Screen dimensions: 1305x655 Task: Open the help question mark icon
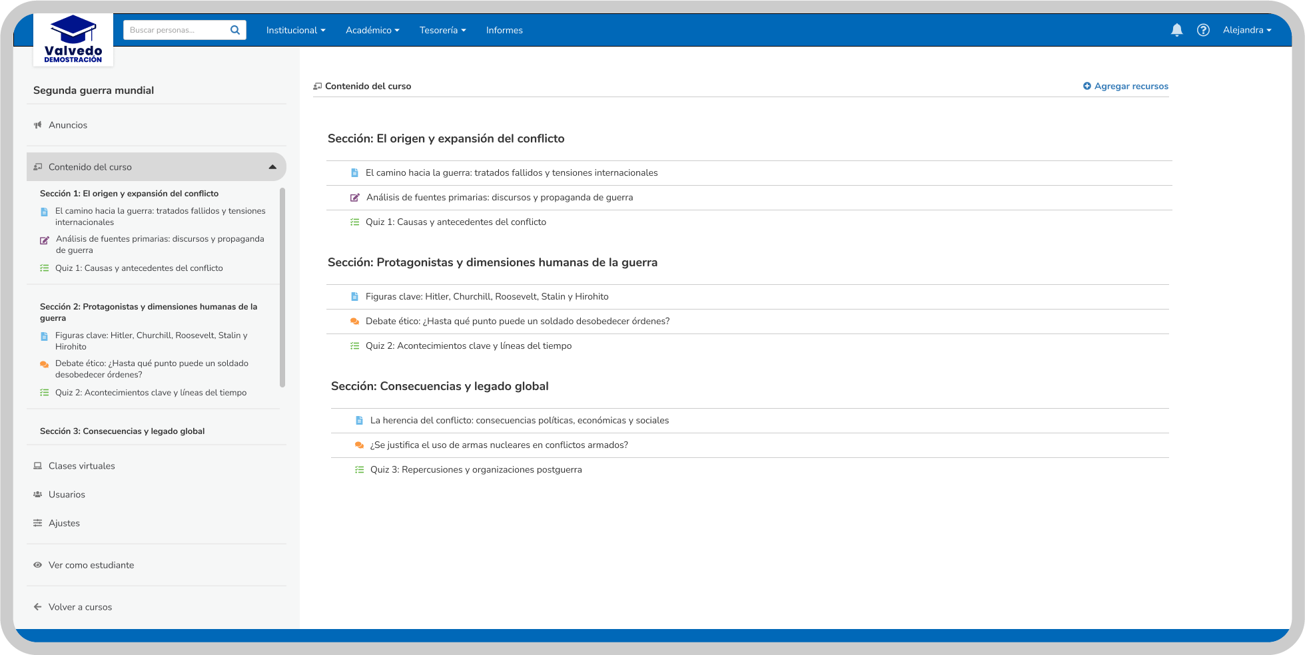click(1203, 30)
